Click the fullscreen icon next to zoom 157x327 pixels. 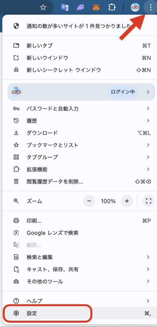tap(148, 201)
